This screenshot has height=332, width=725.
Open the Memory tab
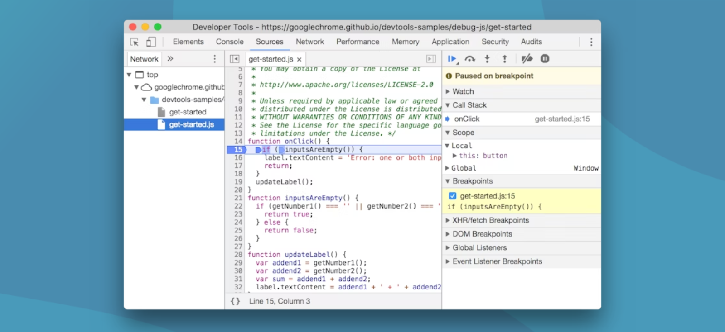(406, 42)
